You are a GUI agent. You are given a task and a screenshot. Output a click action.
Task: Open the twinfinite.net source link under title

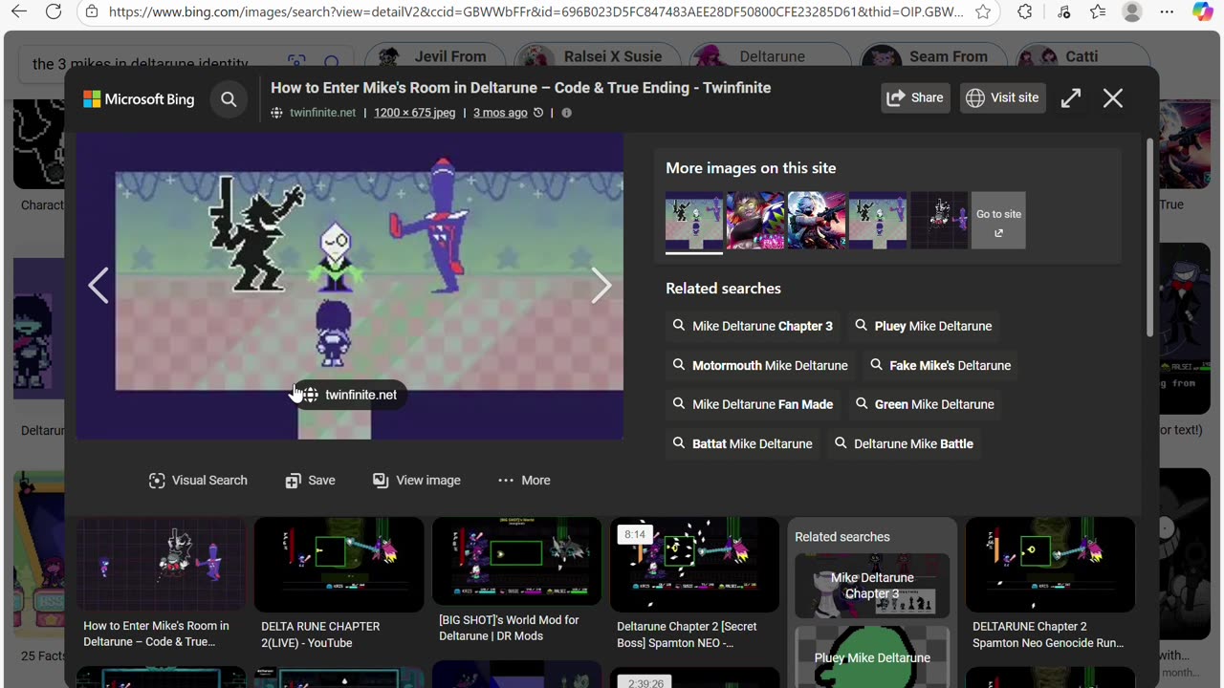click(x=322, y=113)
